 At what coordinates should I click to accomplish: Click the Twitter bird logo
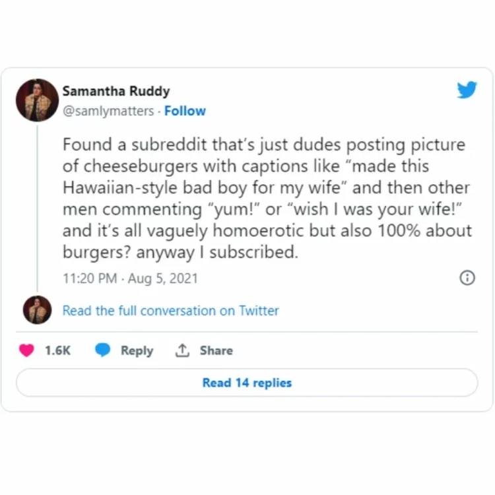[467, 90]
